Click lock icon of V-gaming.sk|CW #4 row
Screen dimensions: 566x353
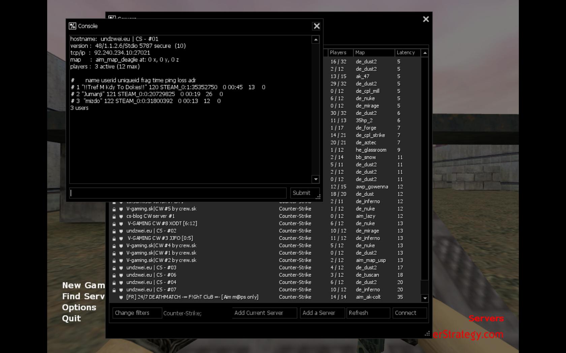click(x=114, y=246)
